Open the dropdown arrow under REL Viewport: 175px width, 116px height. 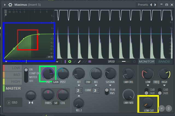coord(96,86)
